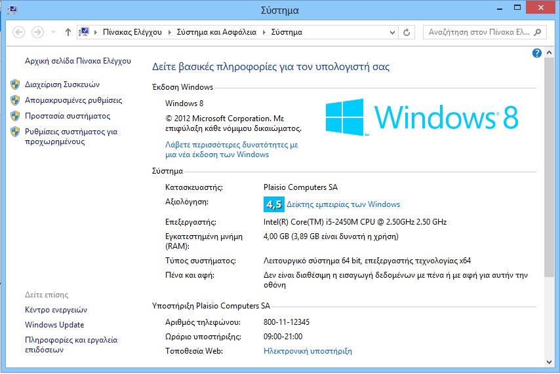Open Δείκτης εμπειρίας των Windows link
Screen dimensions: 560x374
tap(343, 204)
